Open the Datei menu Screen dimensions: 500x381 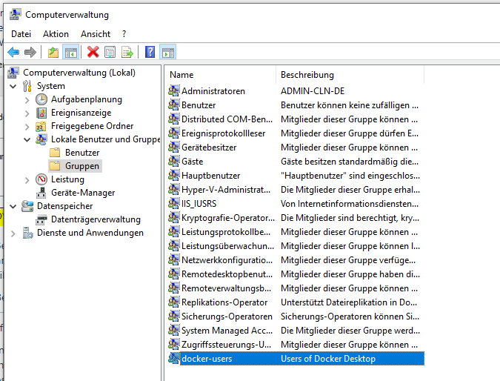[x=21, y=34]
